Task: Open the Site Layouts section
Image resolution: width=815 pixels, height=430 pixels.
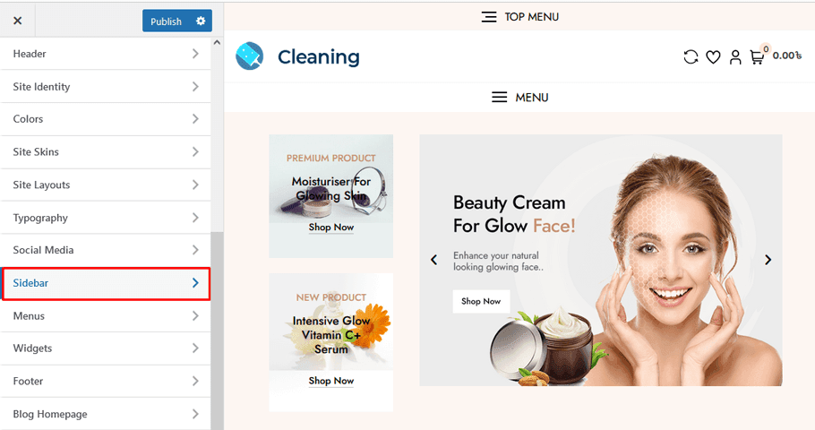Action: pos(106,185)
